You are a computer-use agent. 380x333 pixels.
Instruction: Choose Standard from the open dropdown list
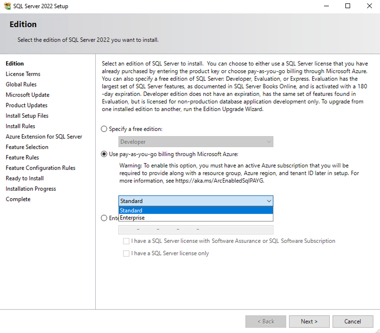click(196, 210)
